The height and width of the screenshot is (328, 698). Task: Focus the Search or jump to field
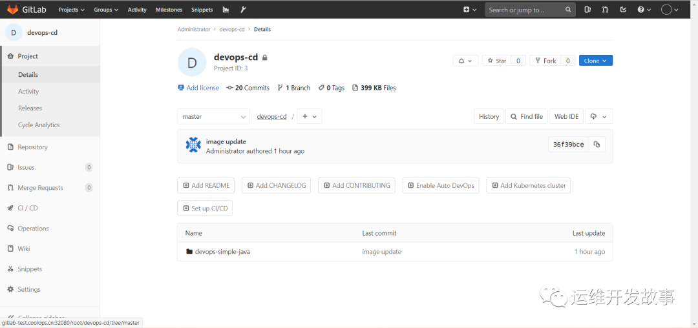coord(530,9)
